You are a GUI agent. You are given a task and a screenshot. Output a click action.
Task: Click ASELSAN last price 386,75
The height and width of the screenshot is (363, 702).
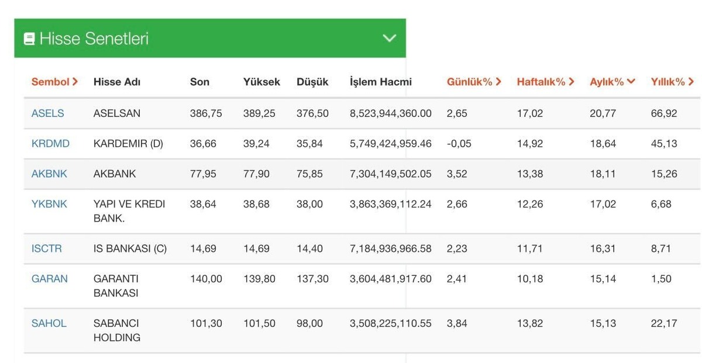[x=206, y=113]
